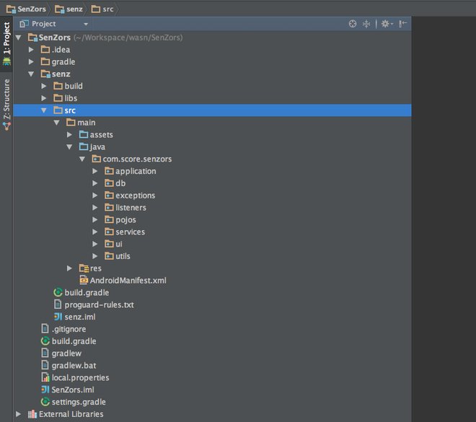Select the .gitignore file name
The height and width of the screenshot is (422, 476).
[x=69, y=329]
